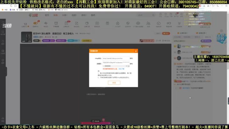This screenshot has height=129, width=229.
Task: Copy the stream key code
Action: pos(131,64)
